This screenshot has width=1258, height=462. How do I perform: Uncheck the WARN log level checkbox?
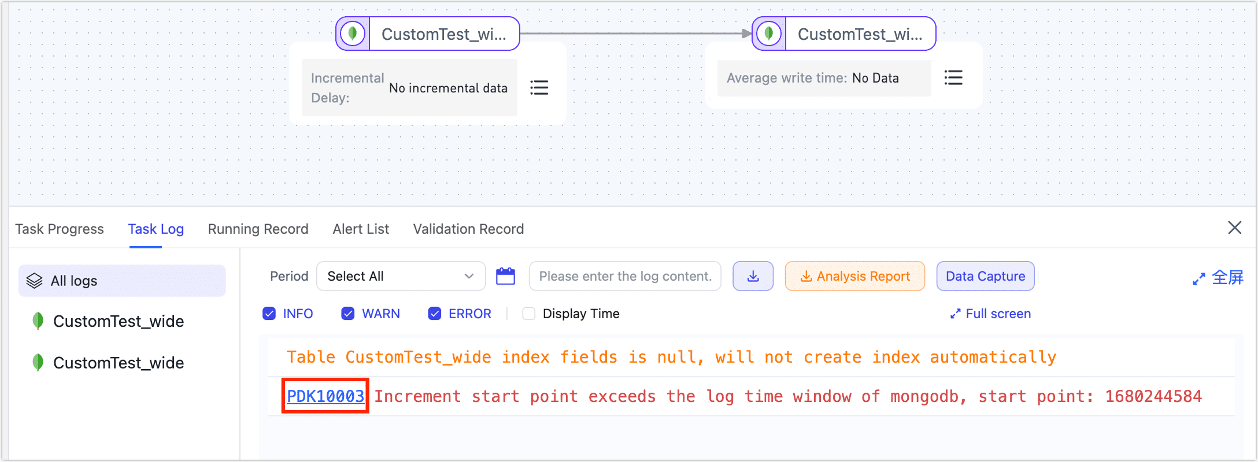[x=348, y=314]
